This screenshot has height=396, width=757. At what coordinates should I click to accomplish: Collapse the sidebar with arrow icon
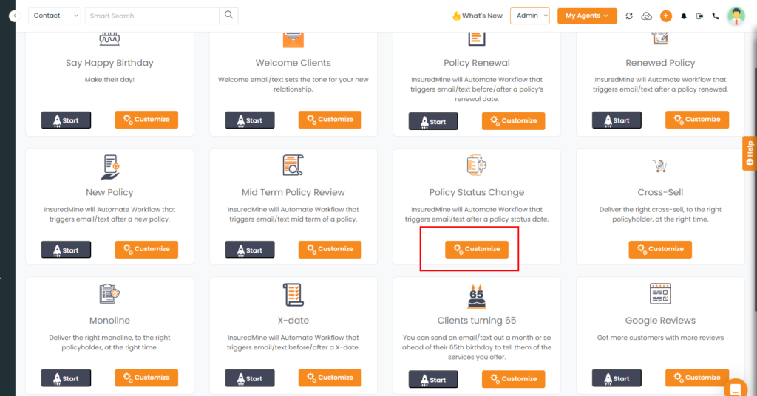pos(15,16)
